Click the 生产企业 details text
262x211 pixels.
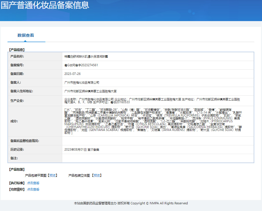click(152, 101)
